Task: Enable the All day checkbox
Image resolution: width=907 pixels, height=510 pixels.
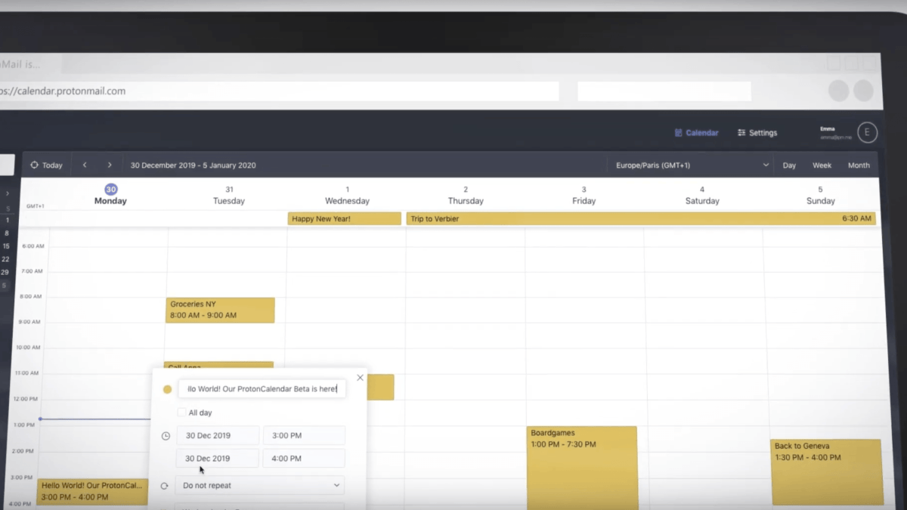Action: click(181, 413)
